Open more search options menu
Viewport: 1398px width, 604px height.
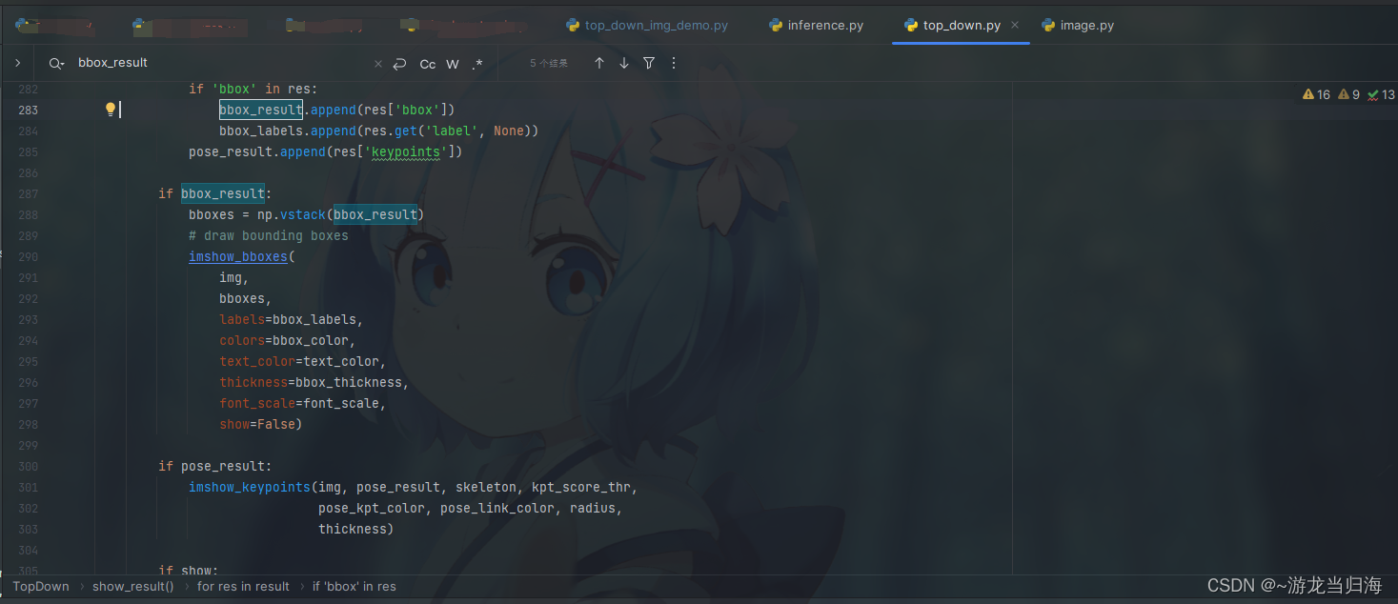pos(674,63)
